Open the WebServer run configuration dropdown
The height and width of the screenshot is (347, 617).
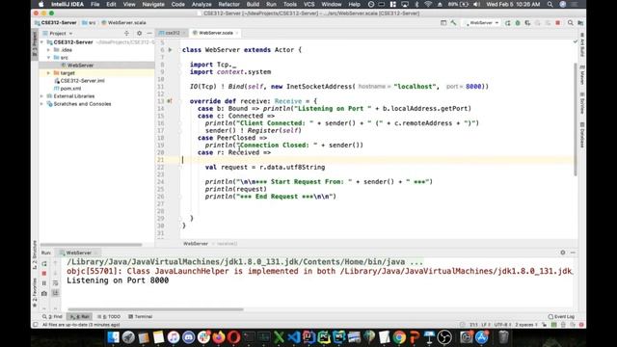(x=482, y=23)
